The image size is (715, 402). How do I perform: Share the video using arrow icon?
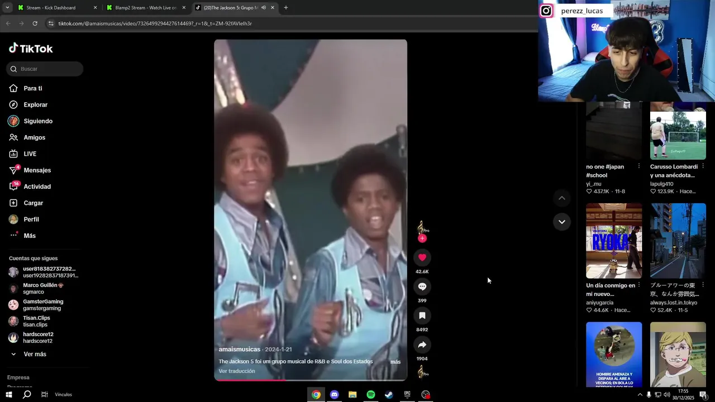pos(422,344)
